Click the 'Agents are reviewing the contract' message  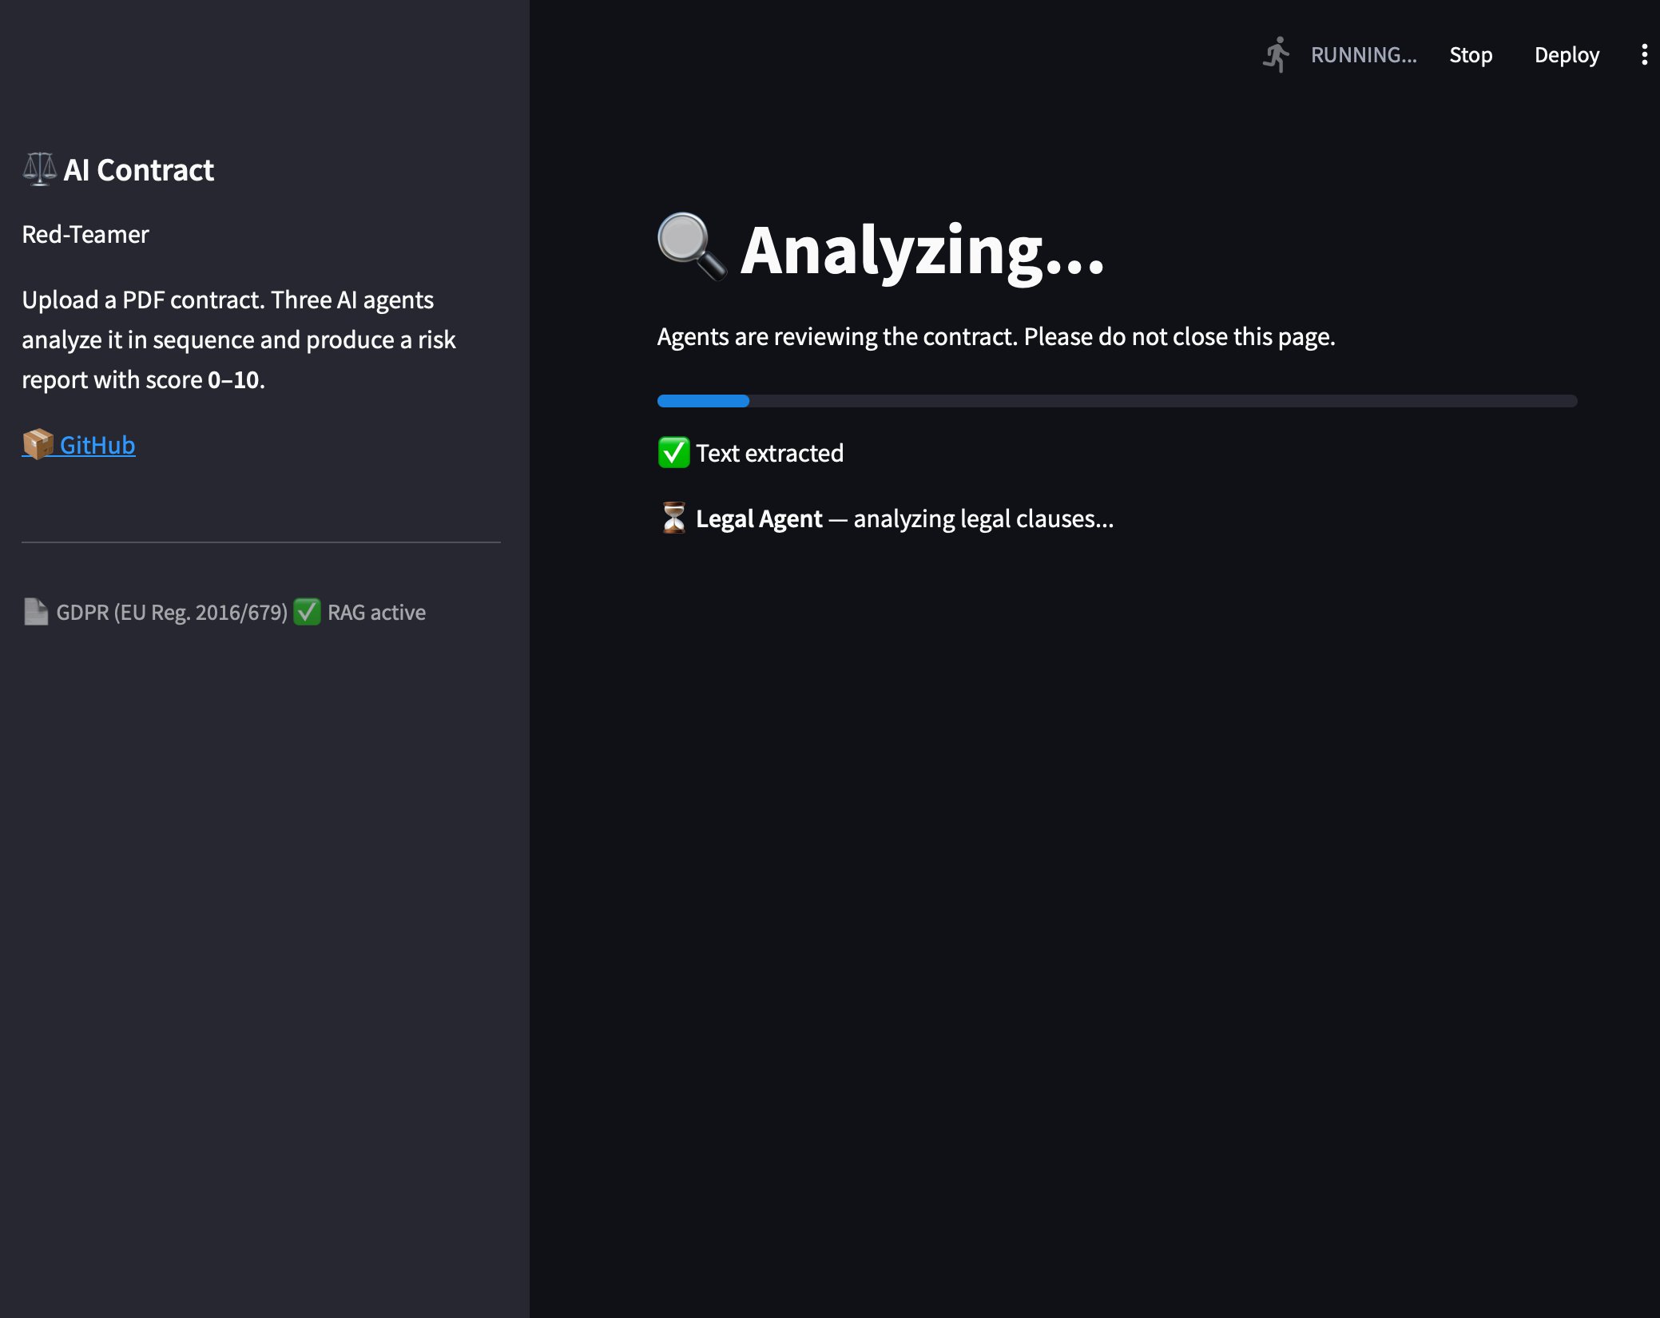[x=996, y=336]
